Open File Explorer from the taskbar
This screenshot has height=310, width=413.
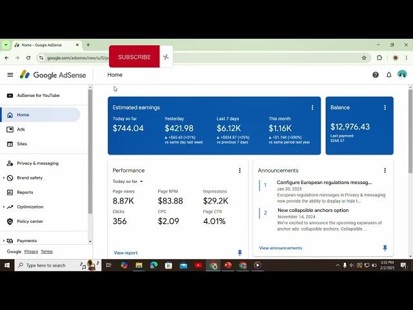tap(139, 265)
